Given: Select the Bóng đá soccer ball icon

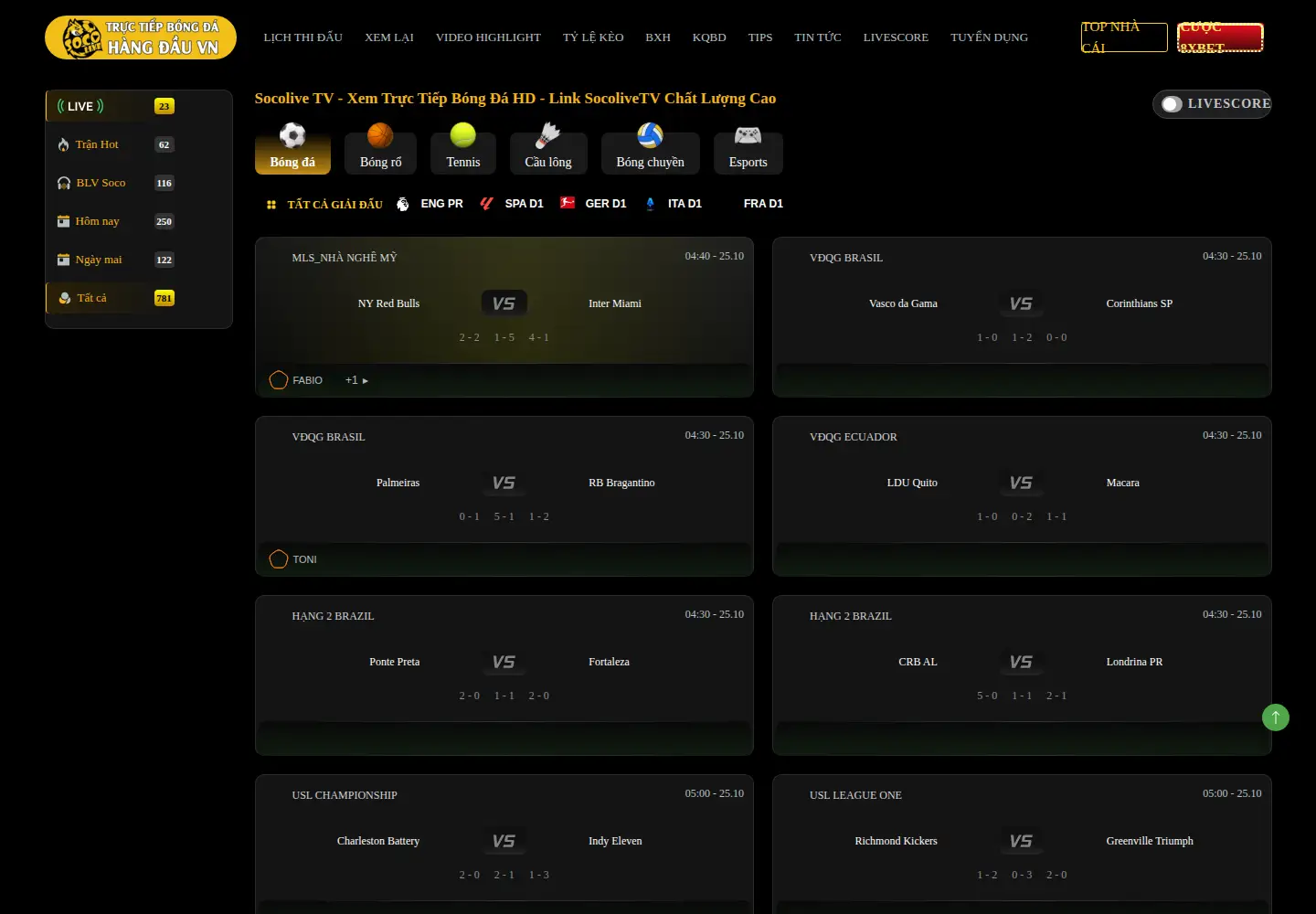Looking at the screenshot, I should [292, 136].
